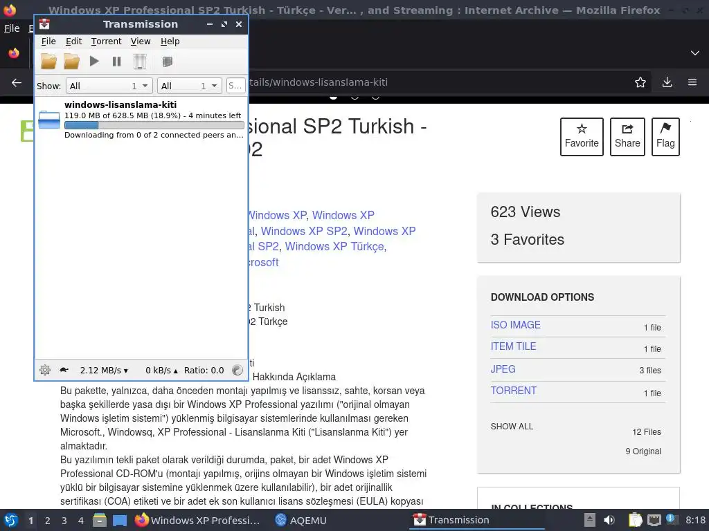Open Transmission Edit menu

pos(73,41)
